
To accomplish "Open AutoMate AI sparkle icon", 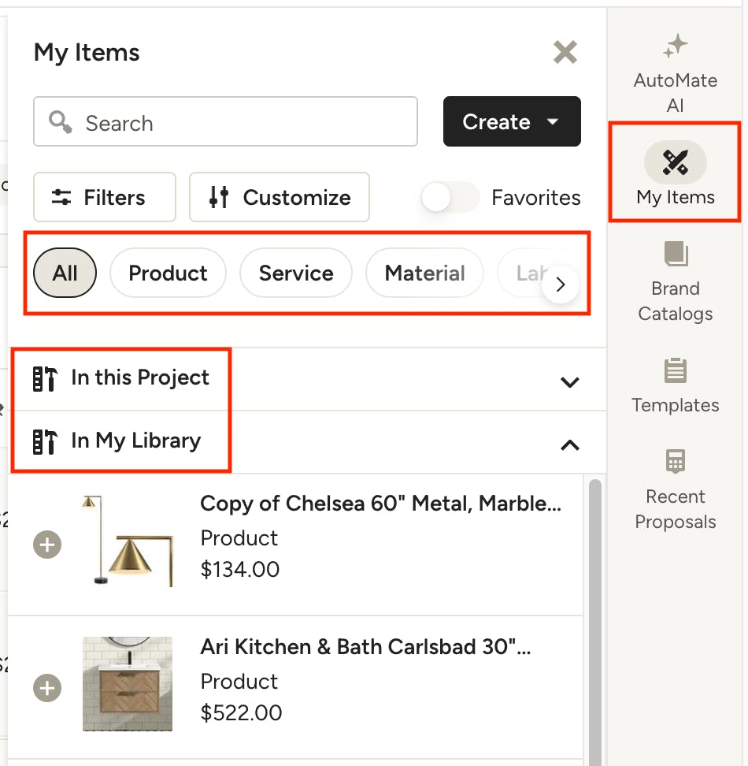I will [675, 47].
